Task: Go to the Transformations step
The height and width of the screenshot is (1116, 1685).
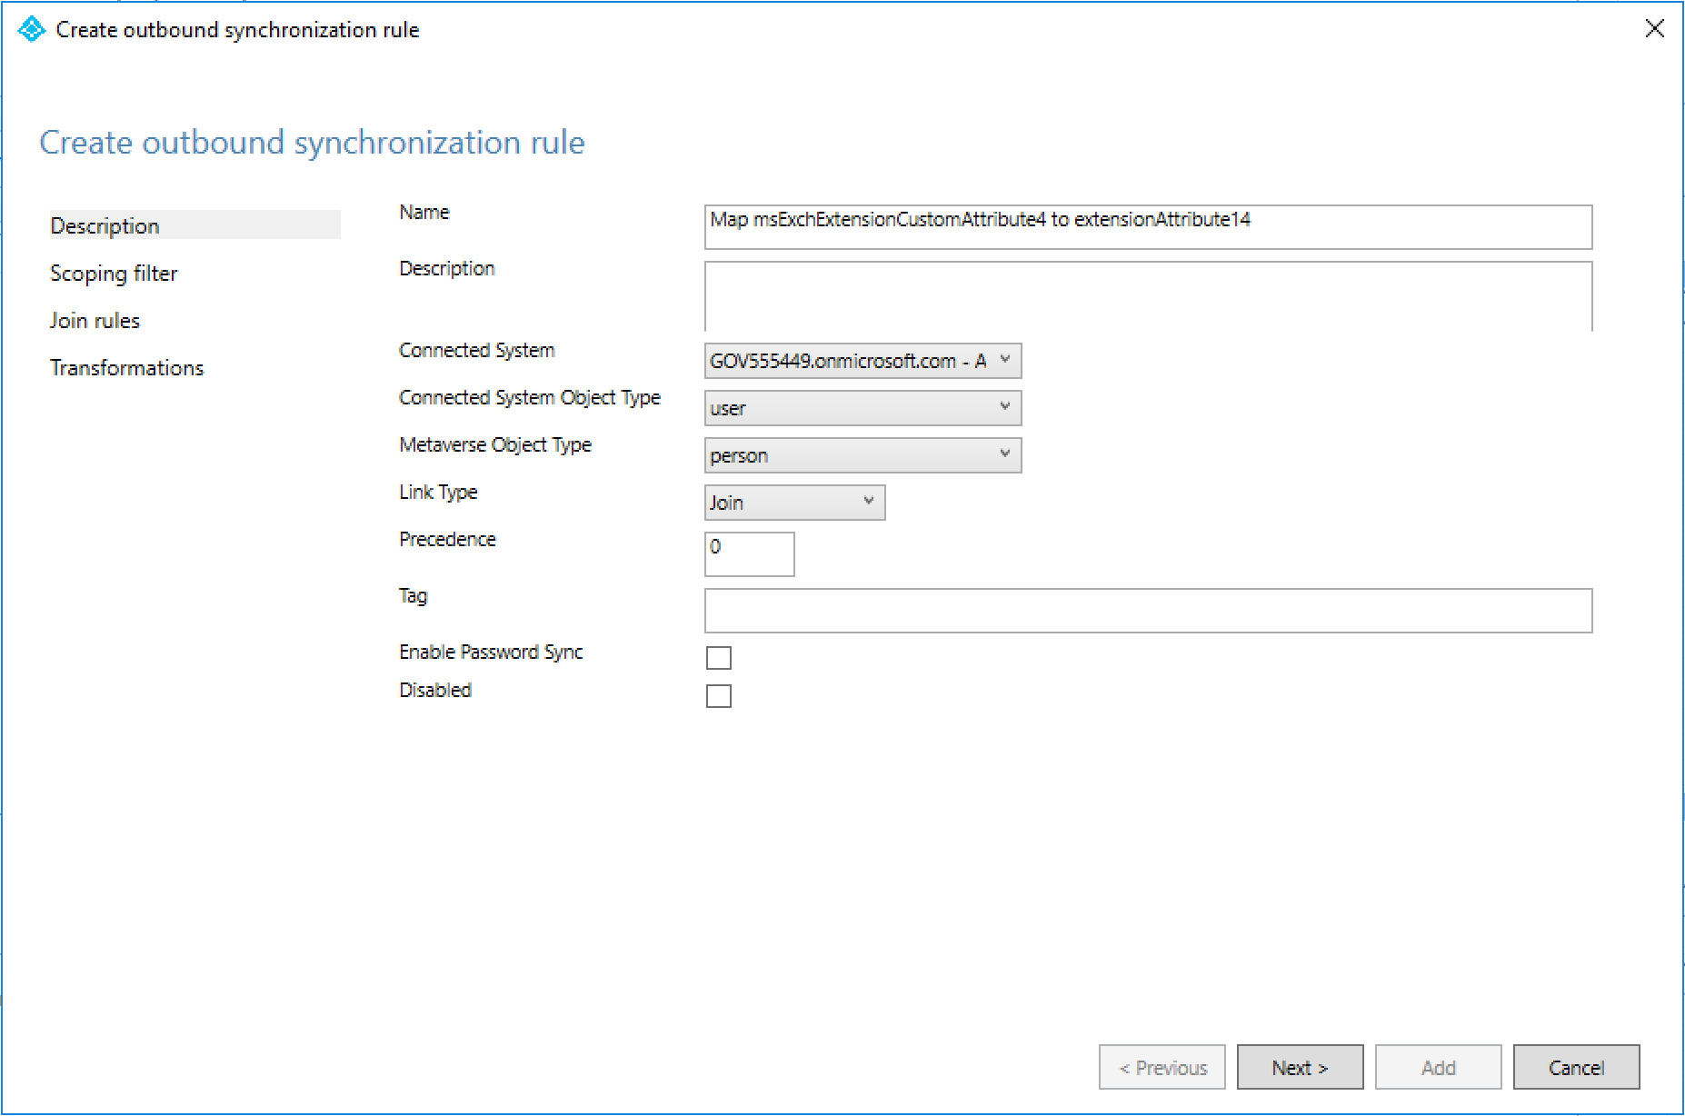Action: (x=126, y=367)
